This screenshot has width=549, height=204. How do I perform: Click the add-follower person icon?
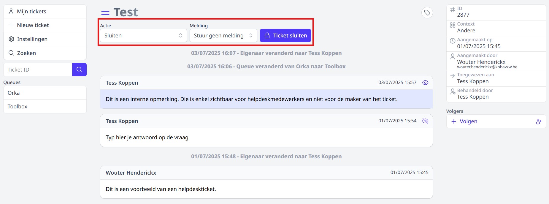(539, 121)
